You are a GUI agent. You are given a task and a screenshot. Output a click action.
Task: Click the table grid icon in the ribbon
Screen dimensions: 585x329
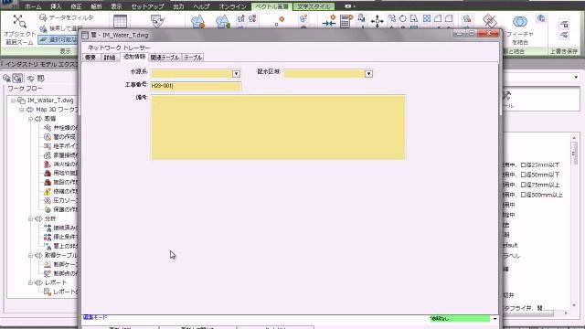[120, 21]
